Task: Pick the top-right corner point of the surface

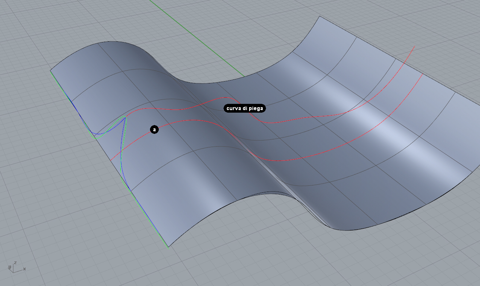Action: 319,16
